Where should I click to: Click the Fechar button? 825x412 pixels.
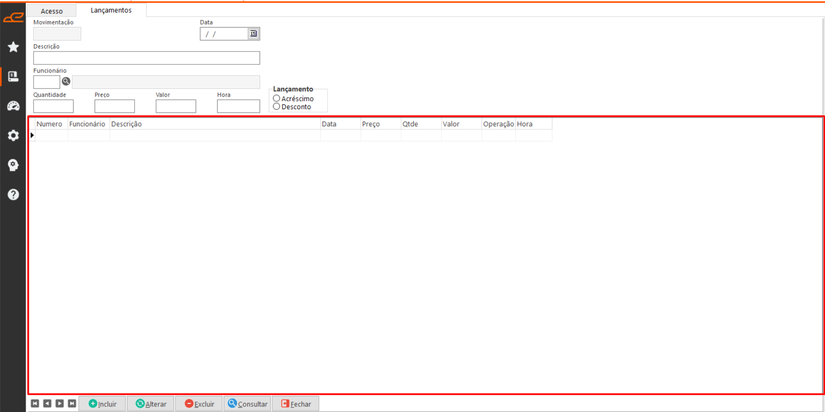296,404
